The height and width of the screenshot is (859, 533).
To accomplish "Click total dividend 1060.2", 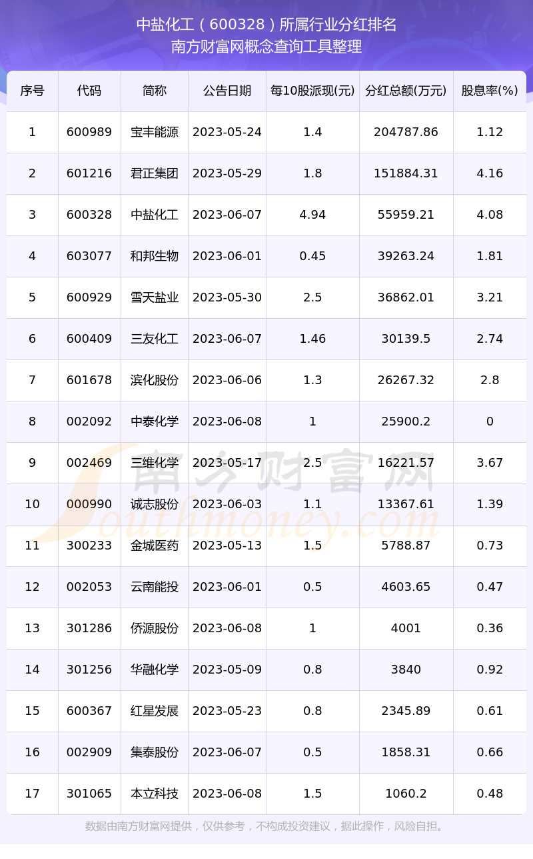I will coord(406,794).
